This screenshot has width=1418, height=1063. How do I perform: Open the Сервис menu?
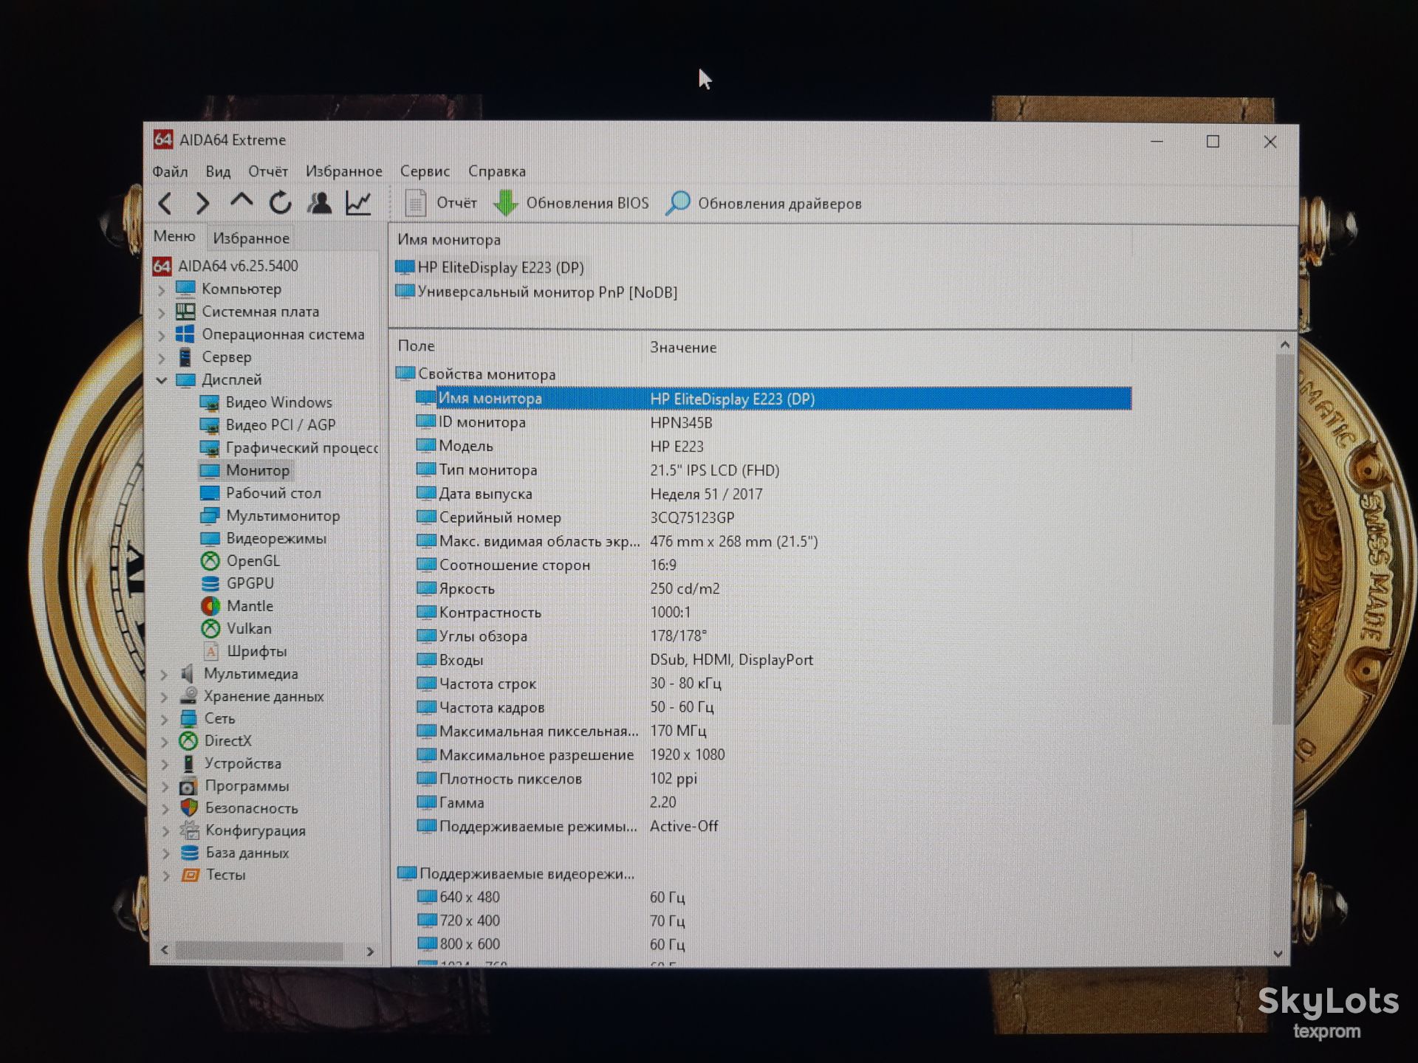tap(425, 171)
